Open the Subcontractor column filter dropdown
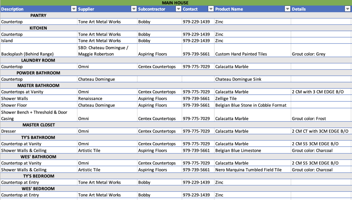The height and width of the screenshot is (200, 352). pos(179,9)
